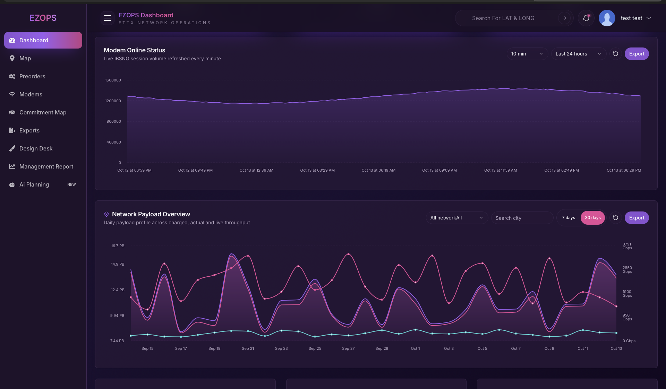Open the Management Report section

coord(46,166)
